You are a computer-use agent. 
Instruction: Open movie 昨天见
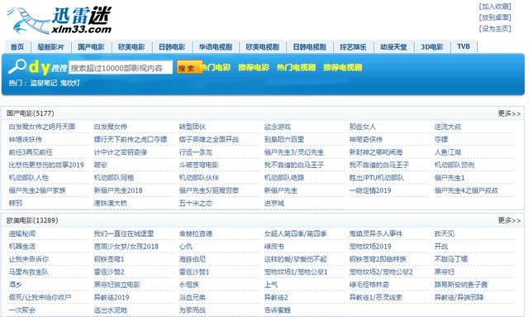(x=445, y=233)
